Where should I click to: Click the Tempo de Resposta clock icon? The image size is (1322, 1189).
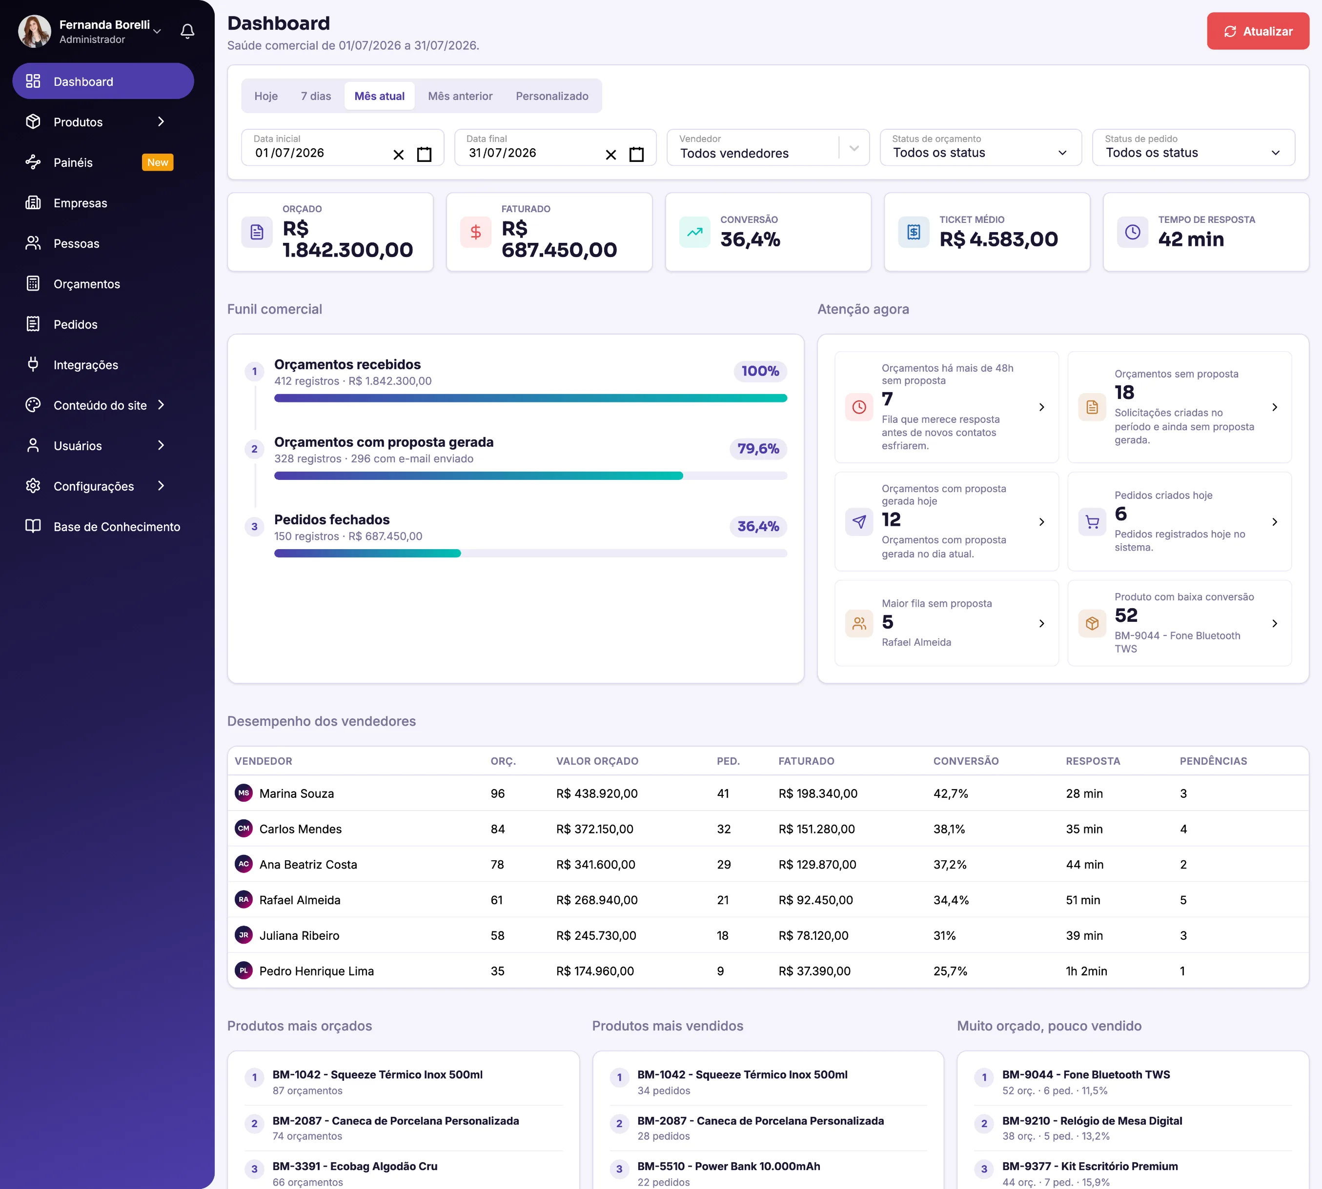(1133, 232)
